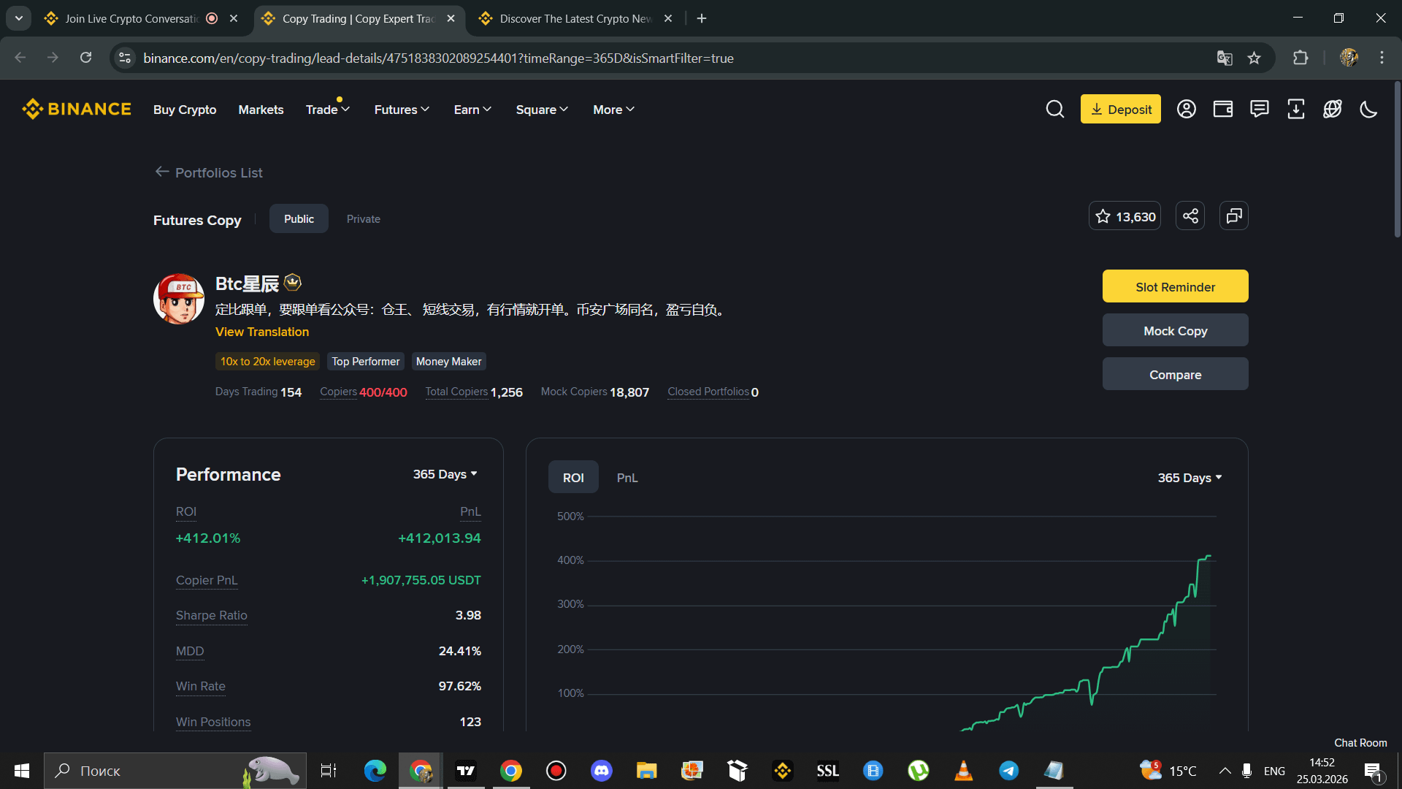Viewport: 1402px width, 789px height.
Task: Close the Copy Trading tab
Action: pyautogui.click(x=451, y=18)
